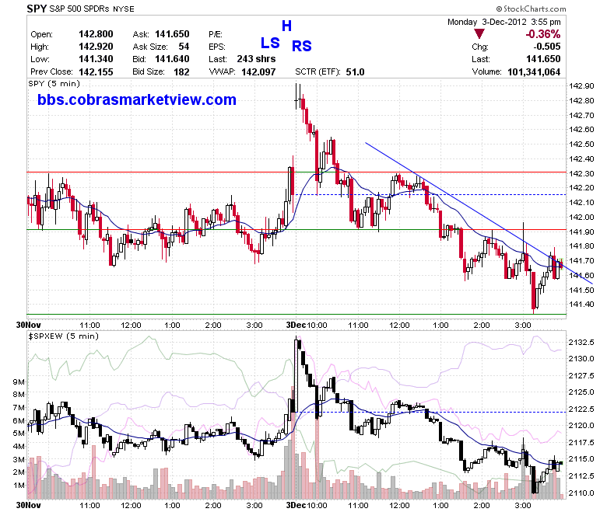Click the $SPXEW (5 min) panel label
This screenshot has height=512, width=607.
pyautogui.click(x=64, y=336)
